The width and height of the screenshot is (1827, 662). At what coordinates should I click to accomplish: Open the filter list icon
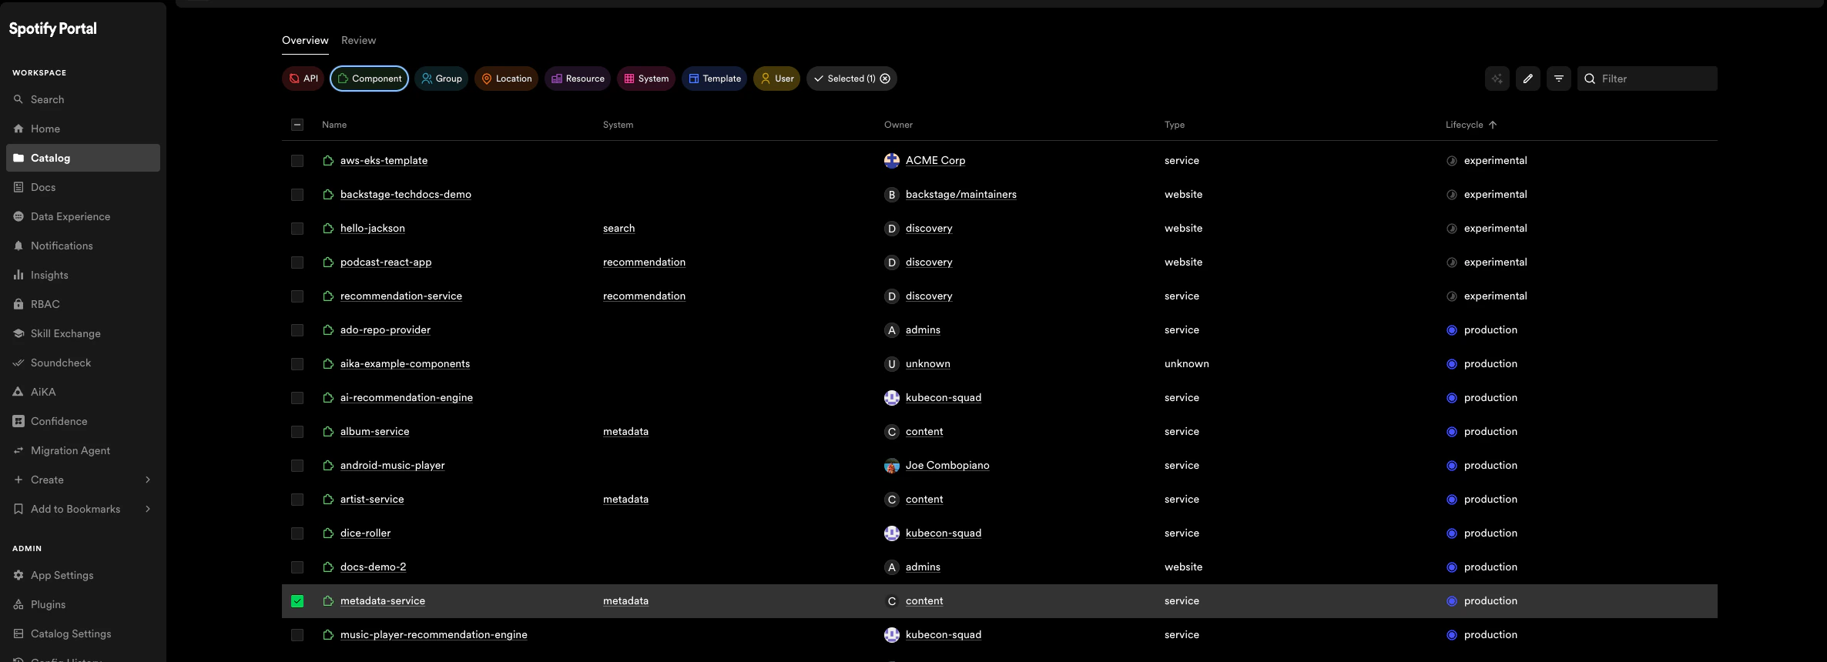1558,79
